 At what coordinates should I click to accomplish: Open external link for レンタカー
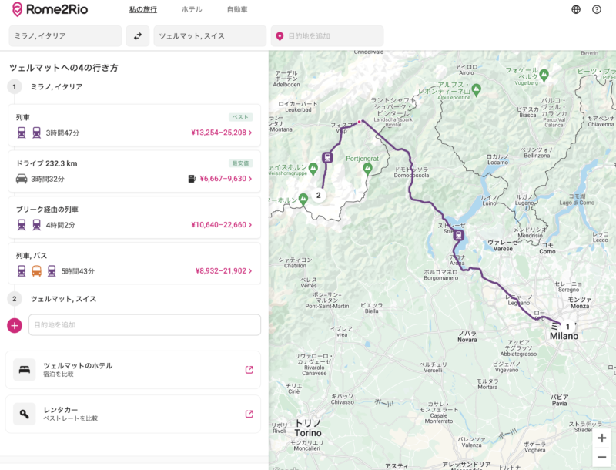pos(249,414)
